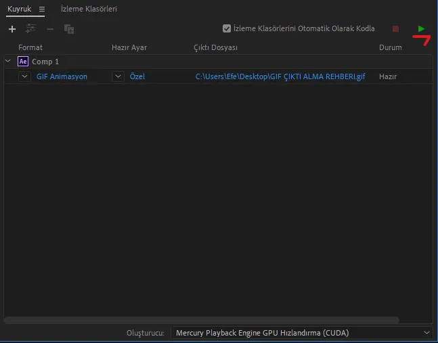Switch to the Kuyruk tab
Image resolution: width=438 pixels, height=343 pixels.
pos(19,9)
